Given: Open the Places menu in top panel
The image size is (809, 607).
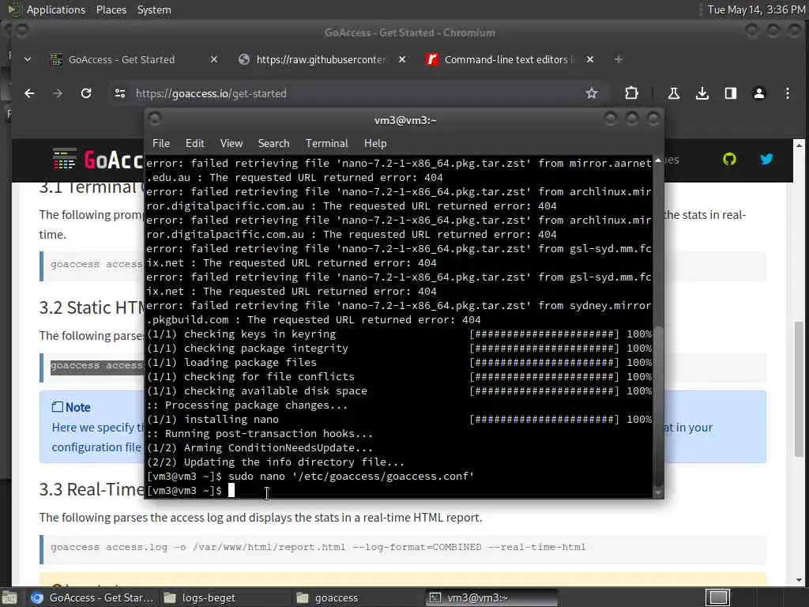Looking at the screenshot, I should click(x=111, y=9).
